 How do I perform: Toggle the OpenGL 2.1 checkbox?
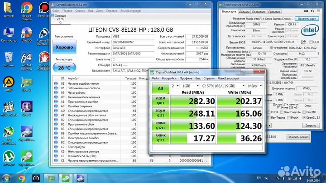304,118
